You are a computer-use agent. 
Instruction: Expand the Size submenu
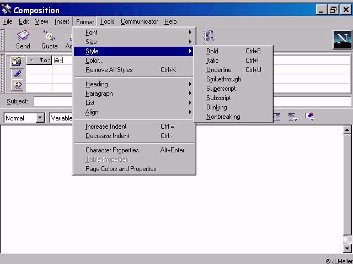[x=134, y=42]
